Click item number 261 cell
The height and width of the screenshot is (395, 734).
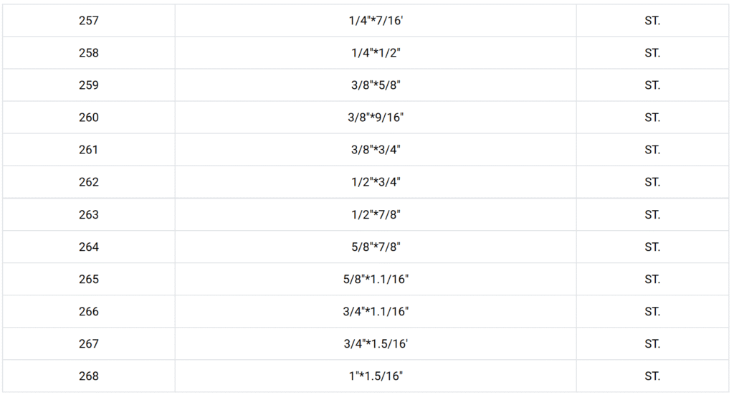point(89,150)
